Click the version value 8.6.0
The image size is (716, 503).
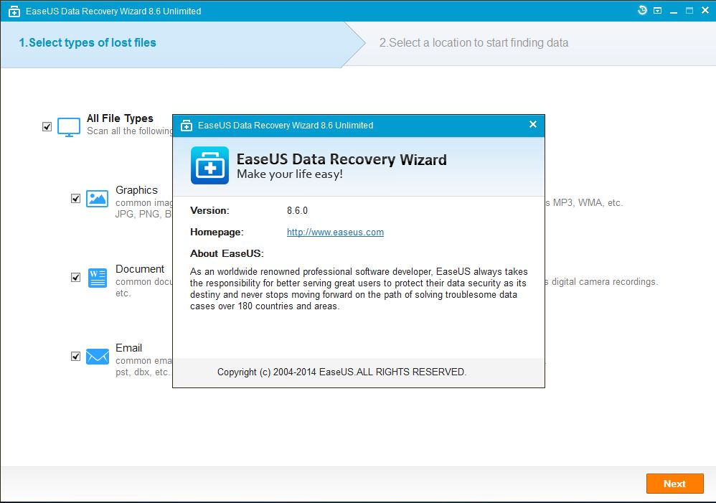(297, 211)
